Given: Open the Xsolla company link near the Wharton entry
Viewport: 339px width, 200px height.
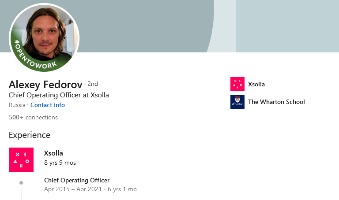Looking at the screenshot, I should point(256,84).
